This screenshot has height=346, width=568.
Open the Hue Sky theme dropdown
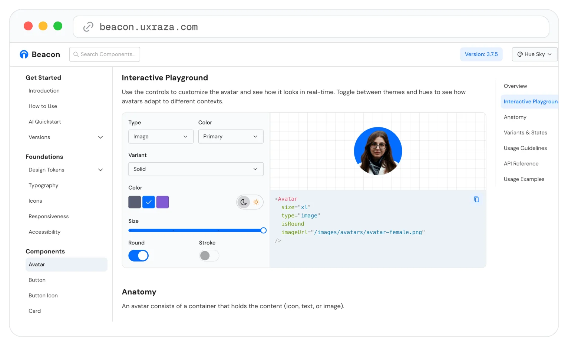[x=535, y=54]
